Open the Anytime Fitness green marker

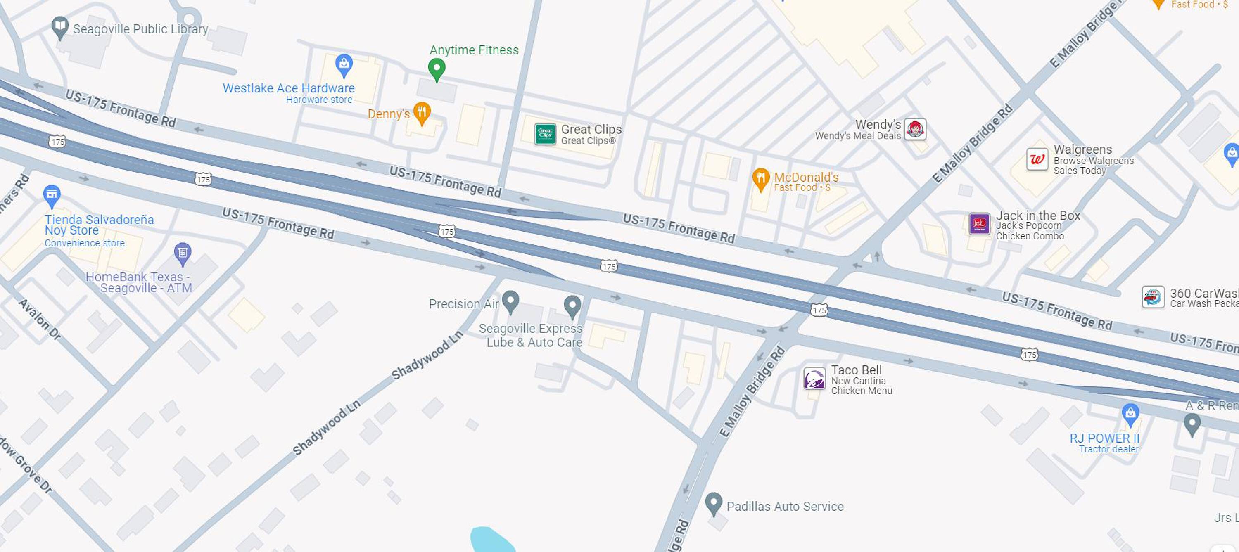[436, 70]
